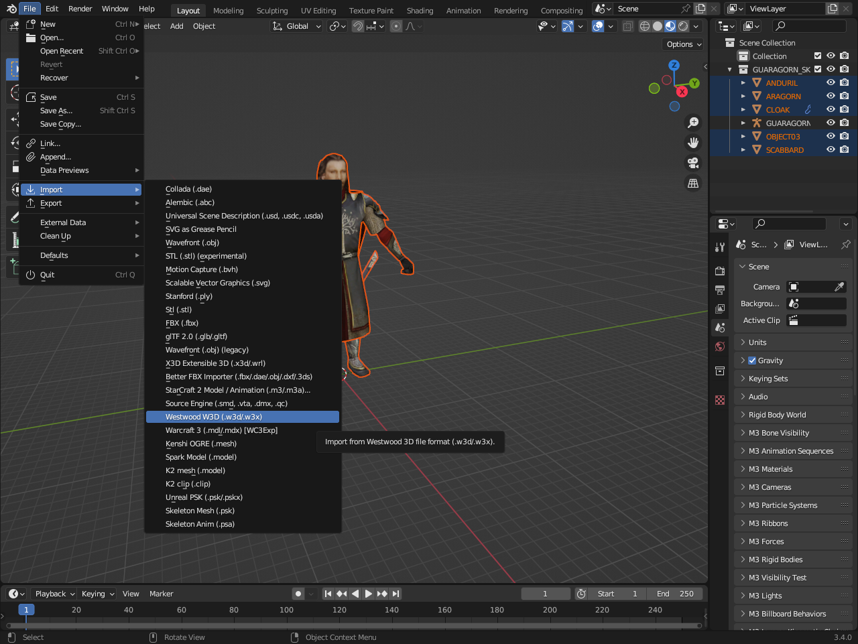The image size is (858, 644).
Task: Click the zoom magnifier icon in viewport
Action: click(693, 123)
